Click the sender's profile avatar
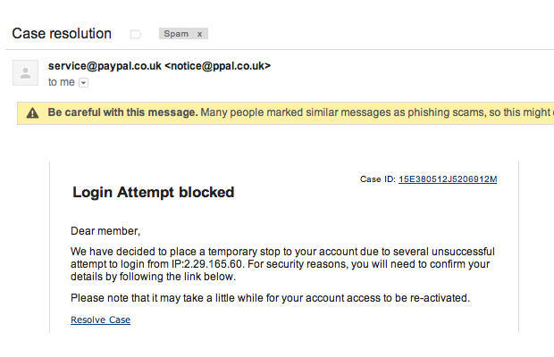This screenshot has height=357, width=554. coord(25,72)
